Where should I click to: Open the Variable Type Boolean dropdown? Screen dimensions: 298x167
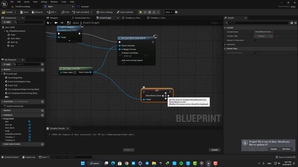(264, 36)
